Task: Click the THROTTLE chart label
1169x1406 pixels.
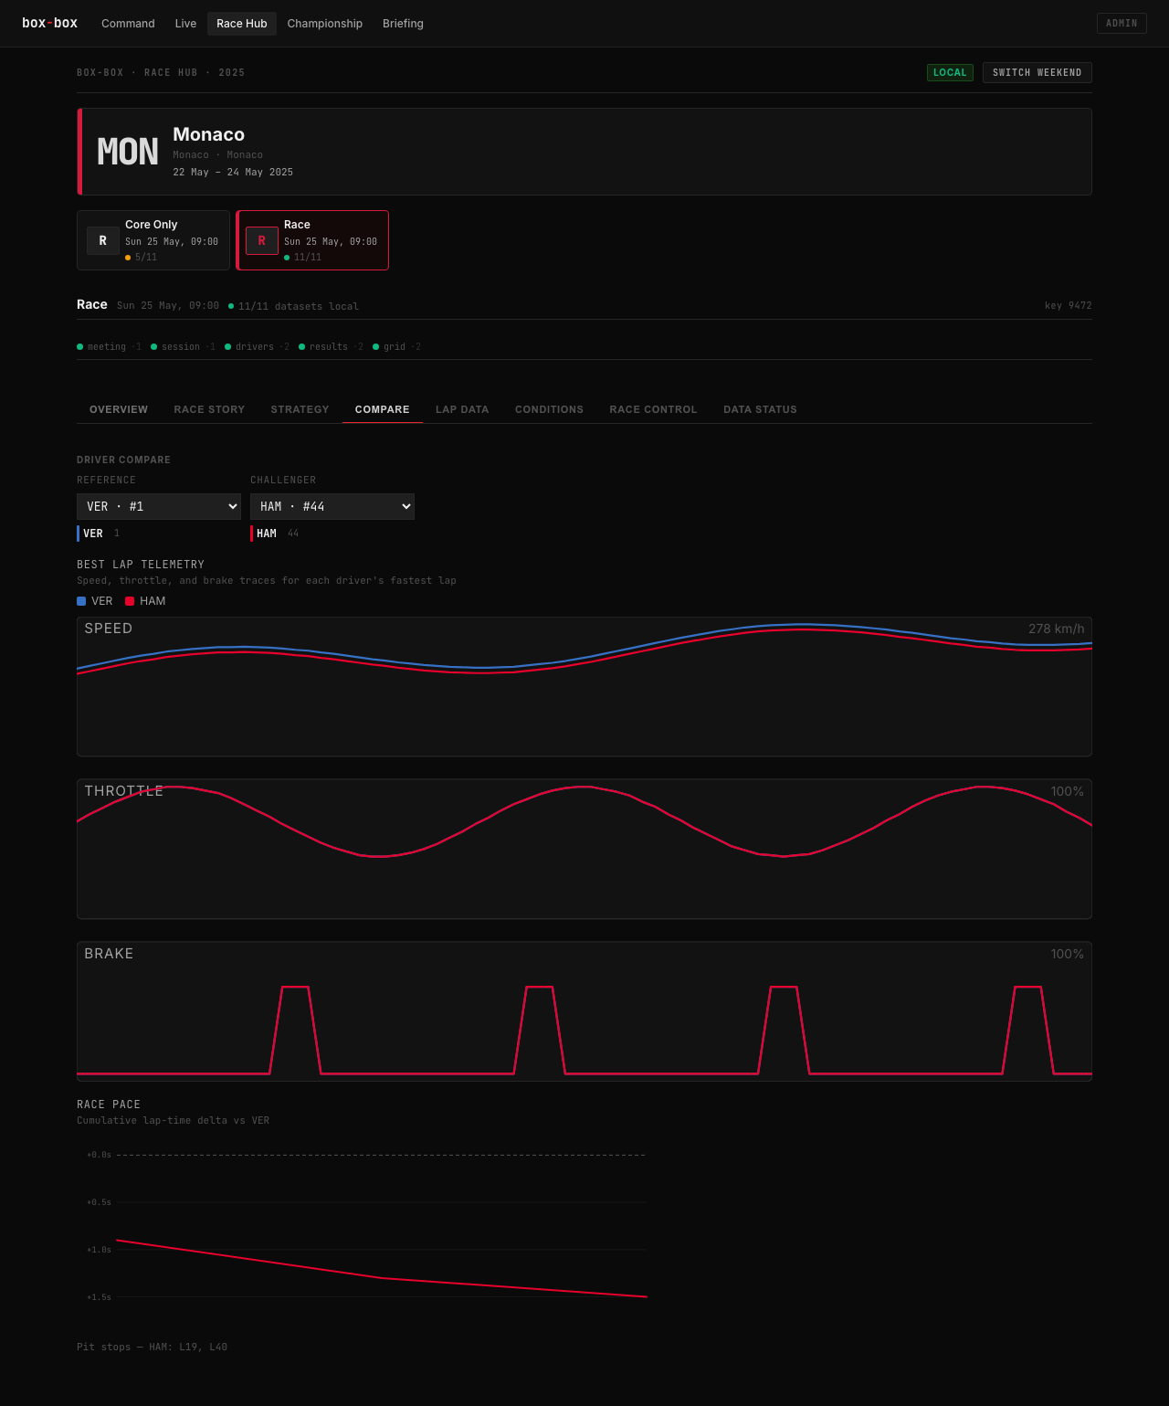Action: 124,791
